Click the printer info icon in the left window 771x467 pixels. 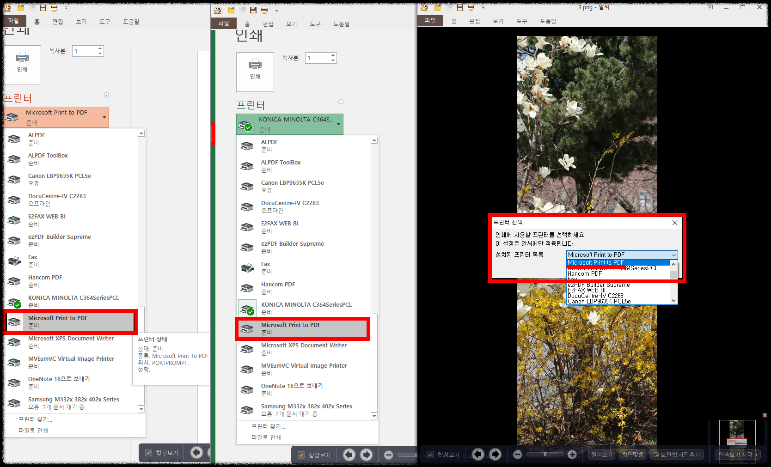click(106, 95)
